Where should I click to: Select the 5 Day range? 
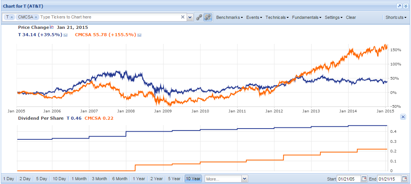(42, 179)
